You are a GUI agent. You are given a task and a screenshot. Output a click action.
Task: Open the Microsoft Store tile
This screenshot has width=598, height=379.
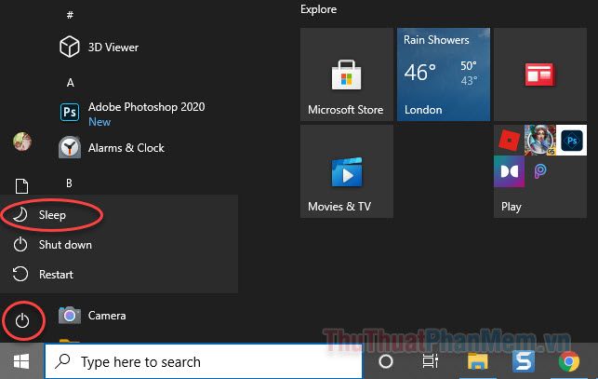346,74
